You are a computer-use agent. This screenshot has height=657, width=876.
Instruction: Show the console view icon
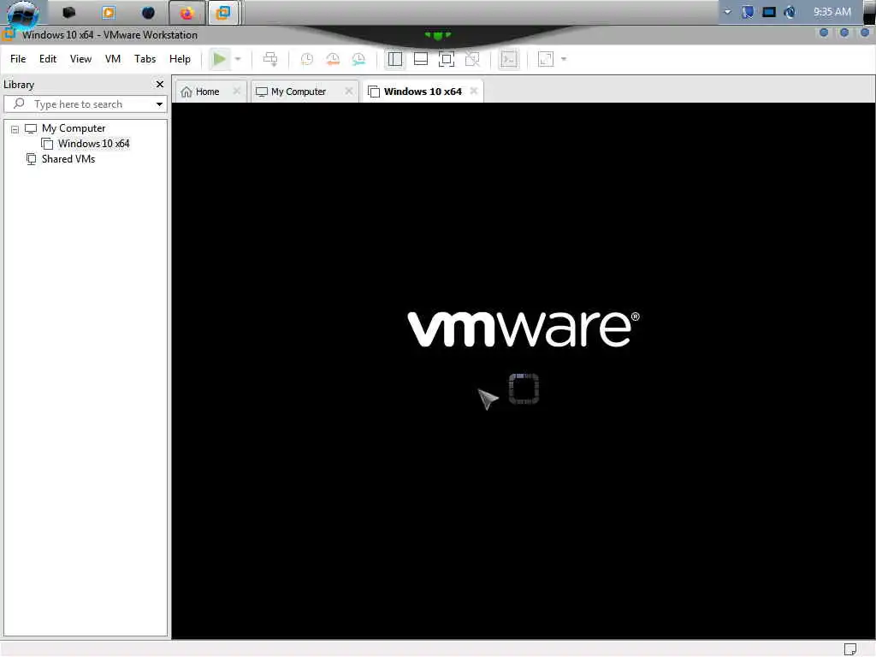[x=509, y=59]
